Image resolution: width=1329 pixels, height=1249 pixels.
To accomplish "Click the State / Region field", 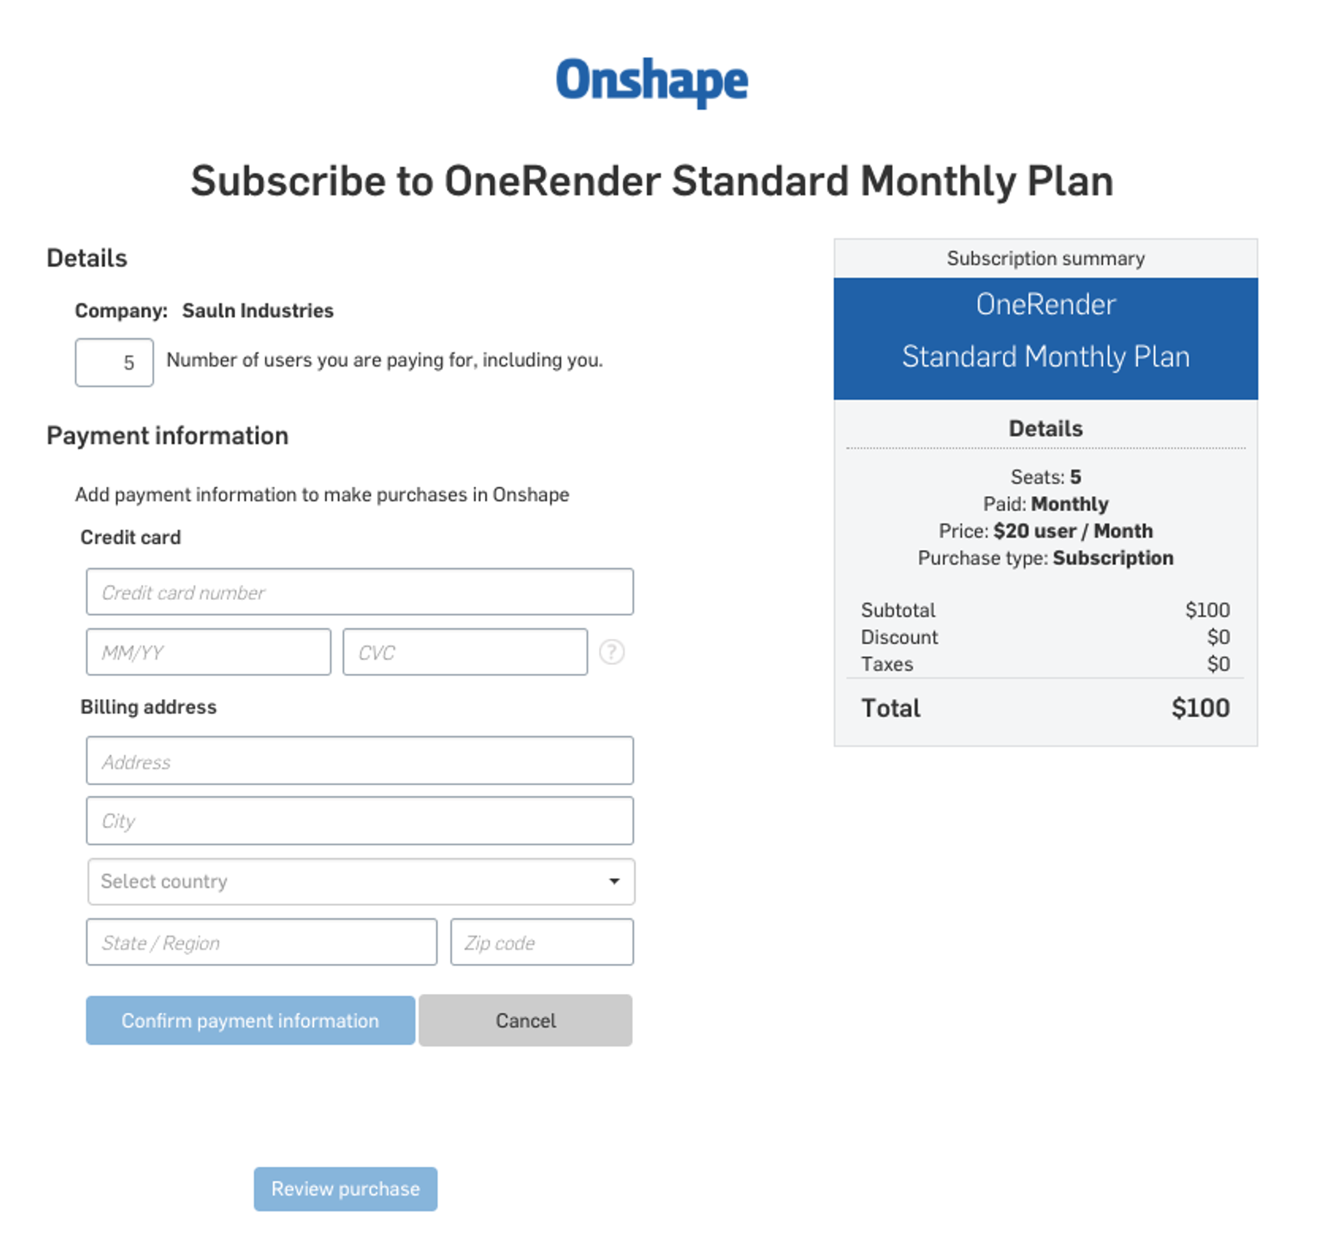I will [x=262, y=942].
